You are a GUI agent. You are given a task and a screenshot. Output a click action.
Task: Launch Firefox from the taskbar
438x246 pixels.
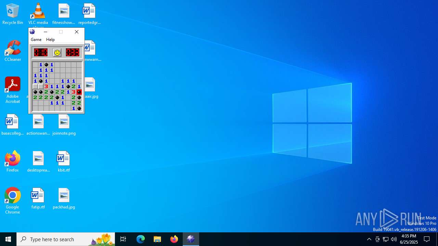pyautogui.click(x=174, y=239)
